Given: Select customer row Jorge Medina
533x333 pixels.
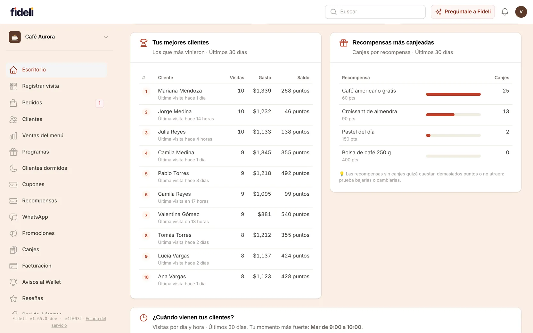Looking at the screenshot, I should tap(226, 115).
